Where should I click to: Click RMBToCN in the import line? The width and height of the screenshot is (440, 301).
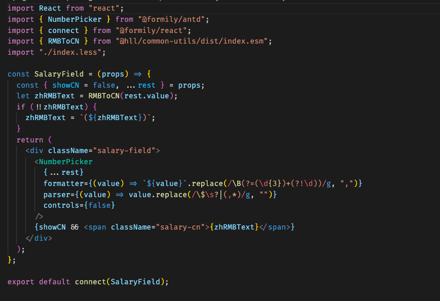pyautogui.click(x=63, y=41)
